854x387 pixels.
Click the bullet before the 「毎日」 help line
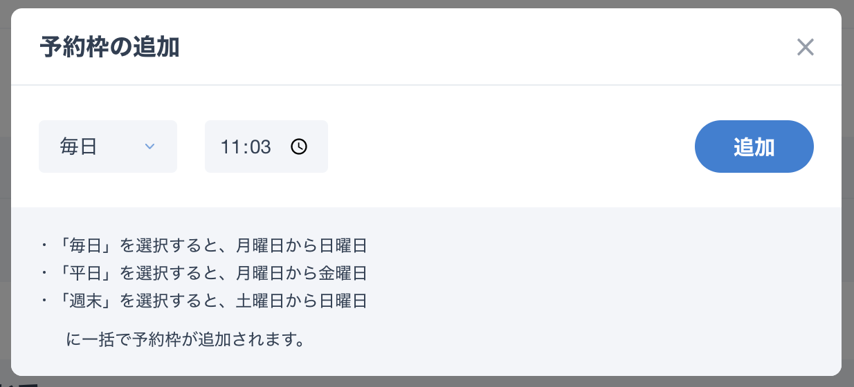(44, 245)
